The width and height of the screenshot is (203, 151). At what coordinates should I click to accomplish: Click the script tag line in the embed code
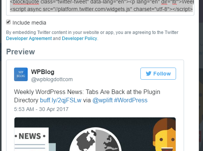click(101, 9)
